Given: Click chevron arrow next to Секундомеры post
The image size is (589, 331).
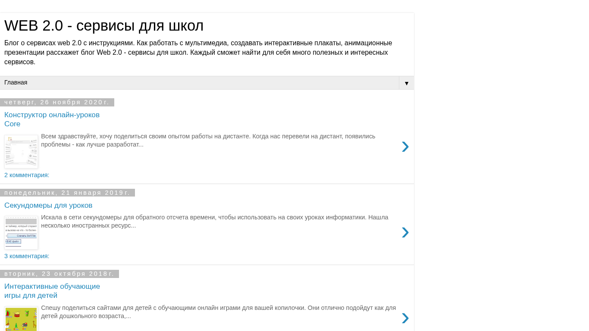Looking at the screenshot, I should pyautogui.click(x=405, y=232).
